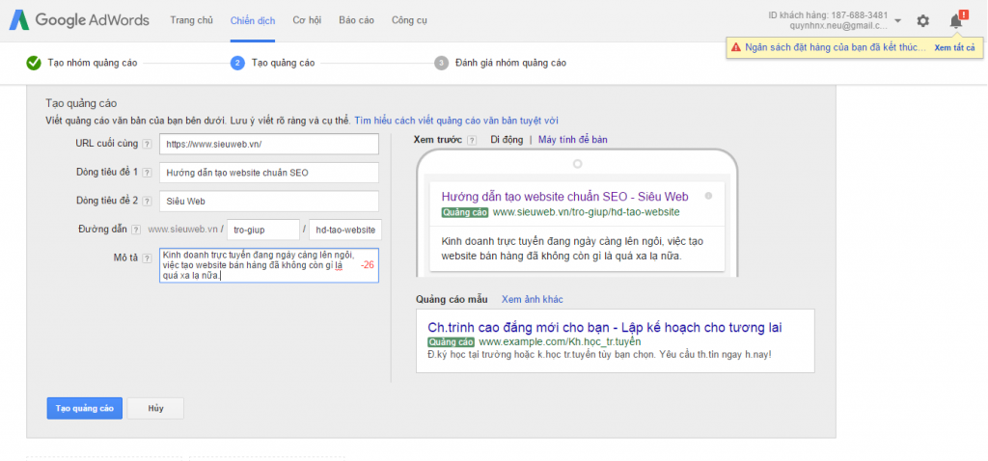Click help icon next to URL cuối cùng

point(147,145)
